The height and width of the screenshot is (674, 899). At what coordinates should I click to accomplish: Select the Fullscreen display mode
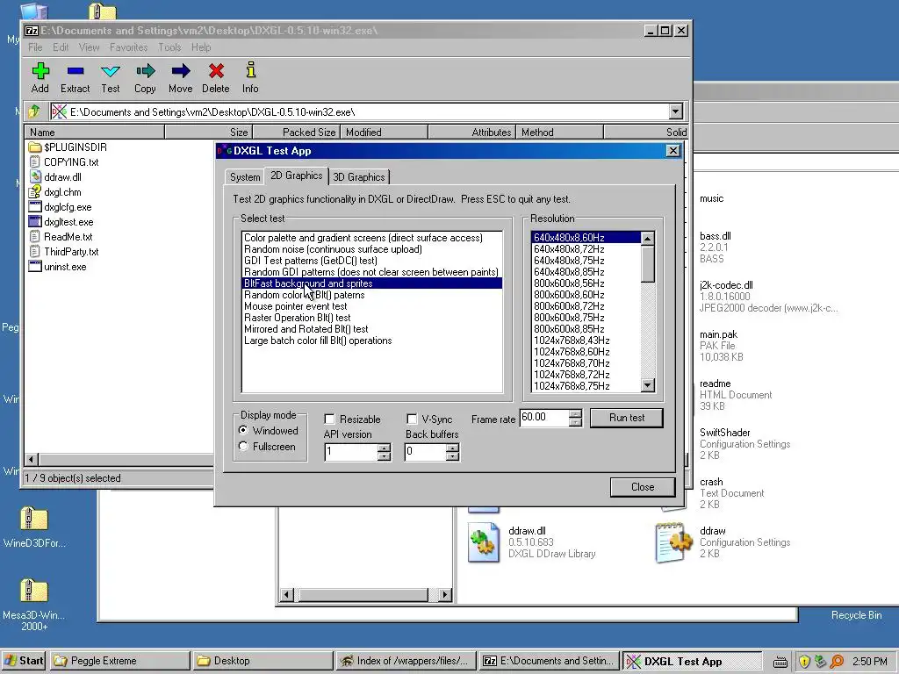click(243, 446)
